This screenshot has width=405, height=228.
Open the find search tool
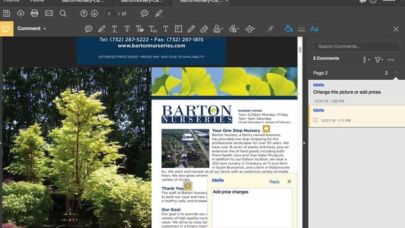pos(63,13)
